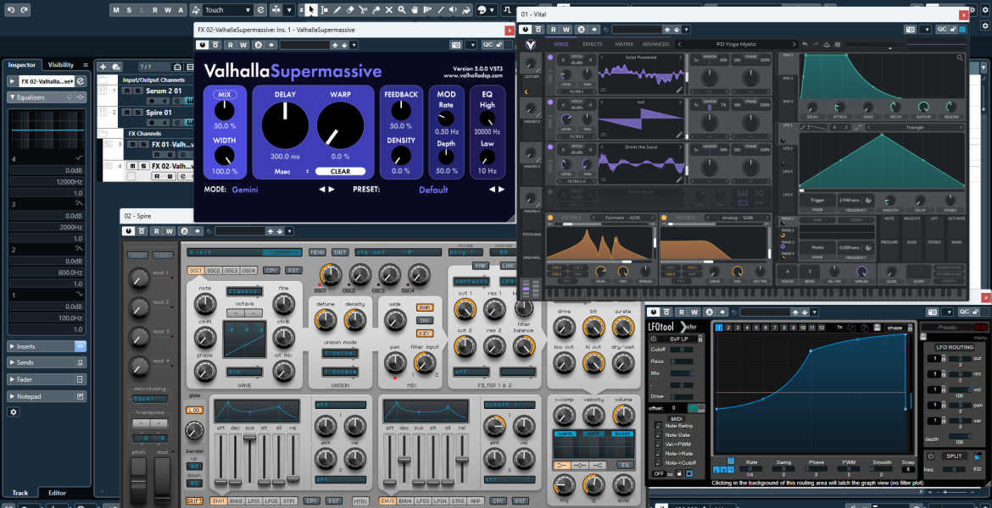Click the magnifier icon on Vital ENV 1 graph
Image resolution: width=992 pixels, height=508 pixels.
click(961, 58)
